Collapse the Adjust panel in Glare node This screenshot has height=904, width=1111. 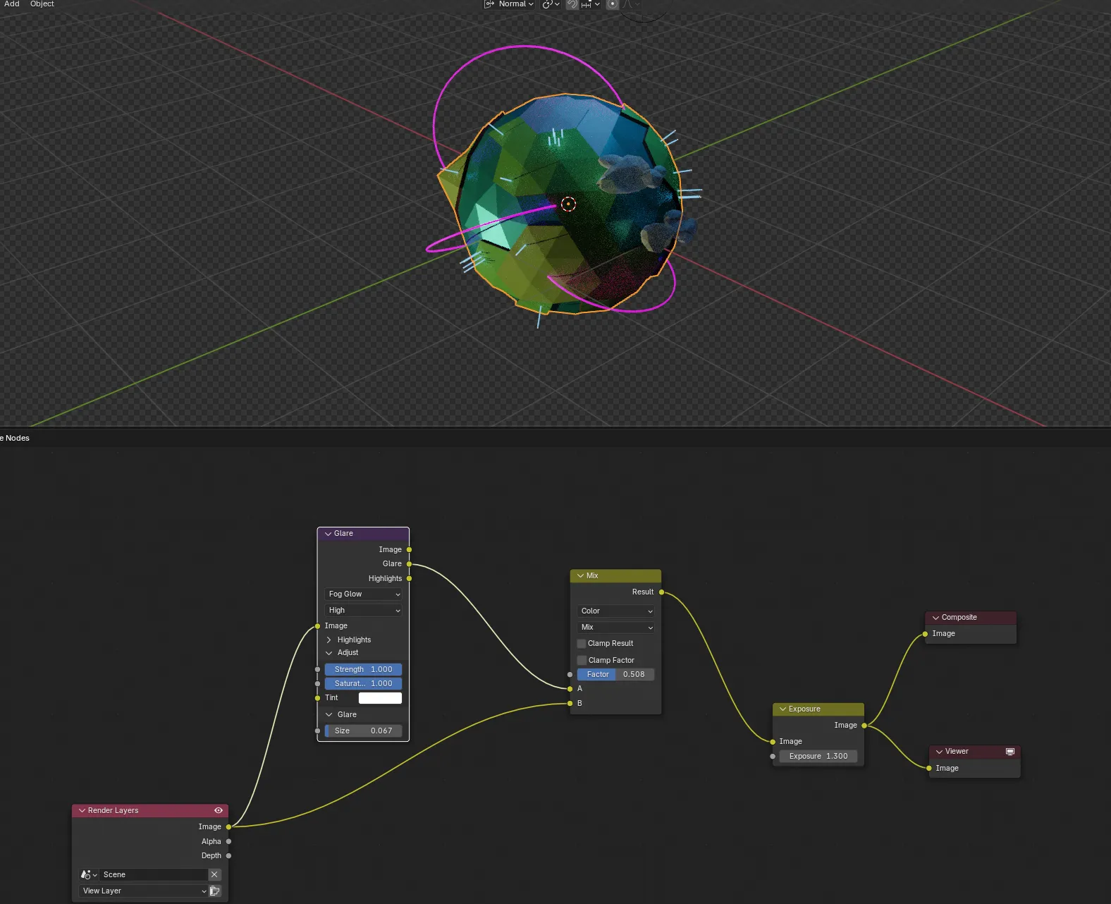pyautogui.click(x=329, y=653)
